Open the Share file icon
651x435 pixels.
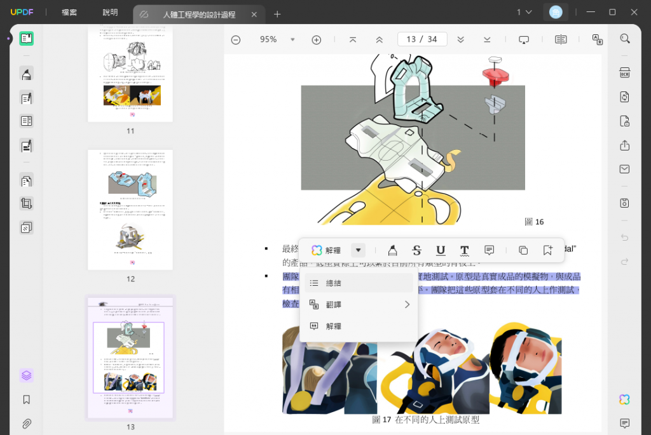(x=624, y=145)
